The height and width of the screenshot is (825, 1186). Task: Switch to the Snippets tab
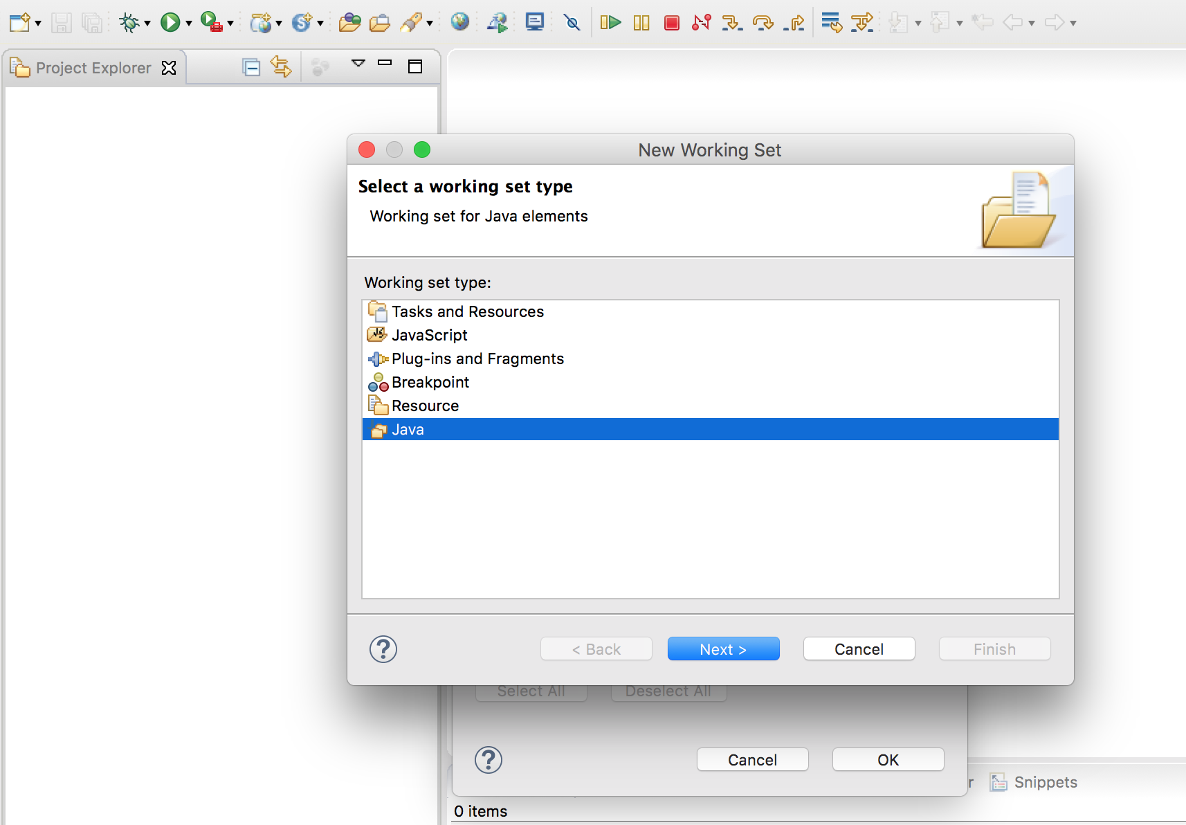tap(1034, 782)
